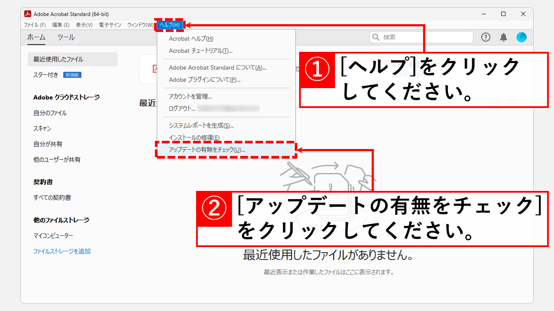Open 最近使用したファイル in the sidebar

tap(58, 59)
